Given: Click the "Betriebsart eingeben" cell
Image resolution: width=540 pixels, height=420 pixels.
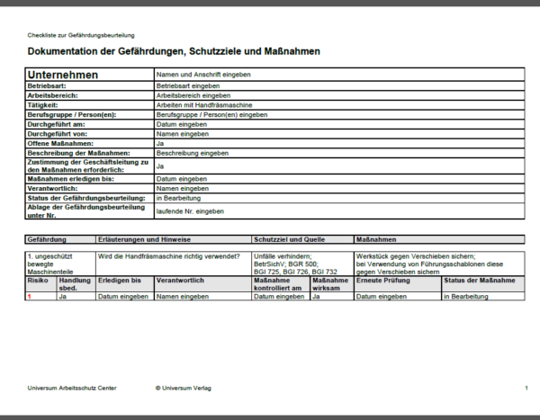Looking at the screenshot, I should tap(339, 85).
